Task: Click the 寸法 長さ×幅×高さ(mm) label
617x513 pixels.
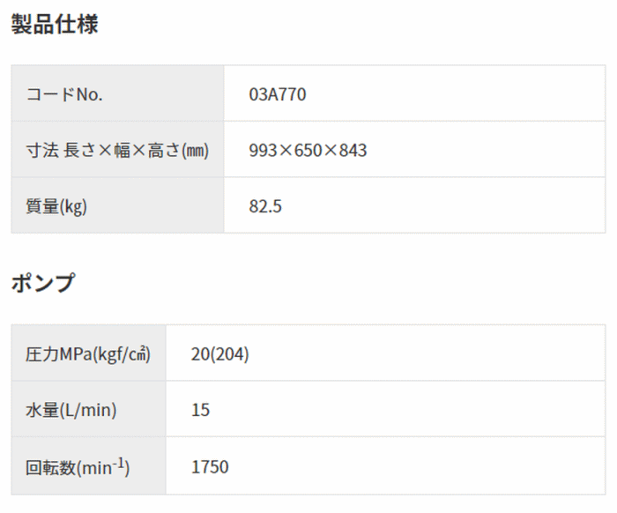Action: [117, 150]
